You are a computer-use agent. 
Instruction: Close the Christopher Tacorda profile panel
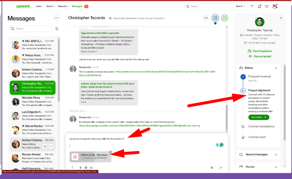click(281, 18)
